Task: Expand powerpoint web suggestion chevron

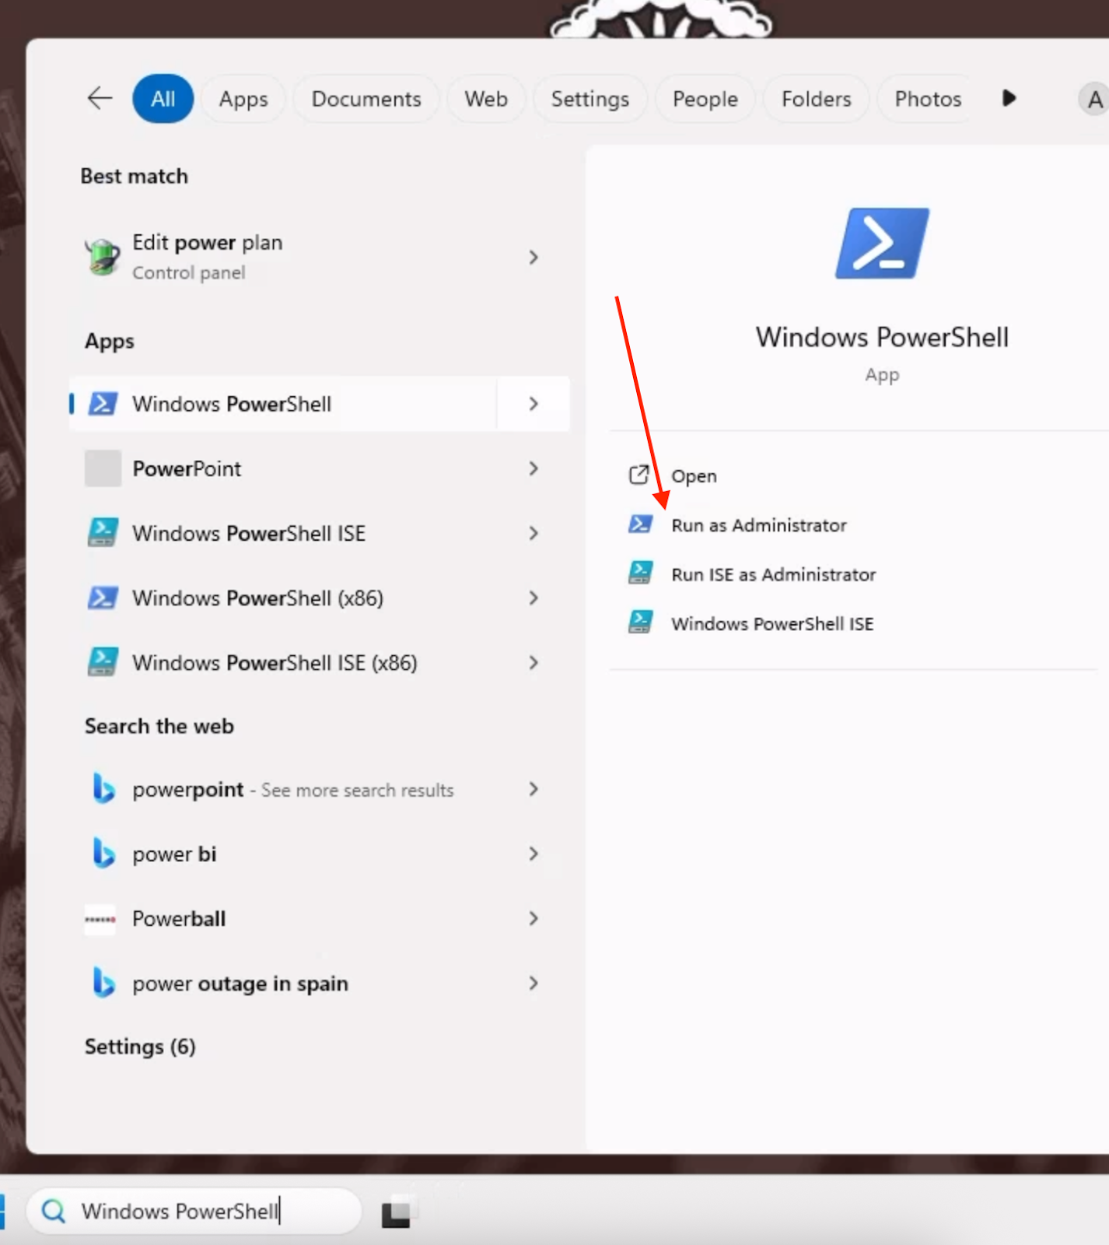Action: (534, 789)
